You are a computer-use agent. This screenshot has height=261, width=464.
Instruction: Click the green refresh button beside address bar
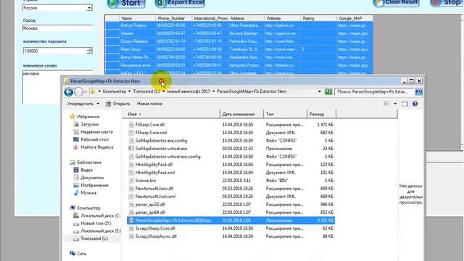point(328,92)
